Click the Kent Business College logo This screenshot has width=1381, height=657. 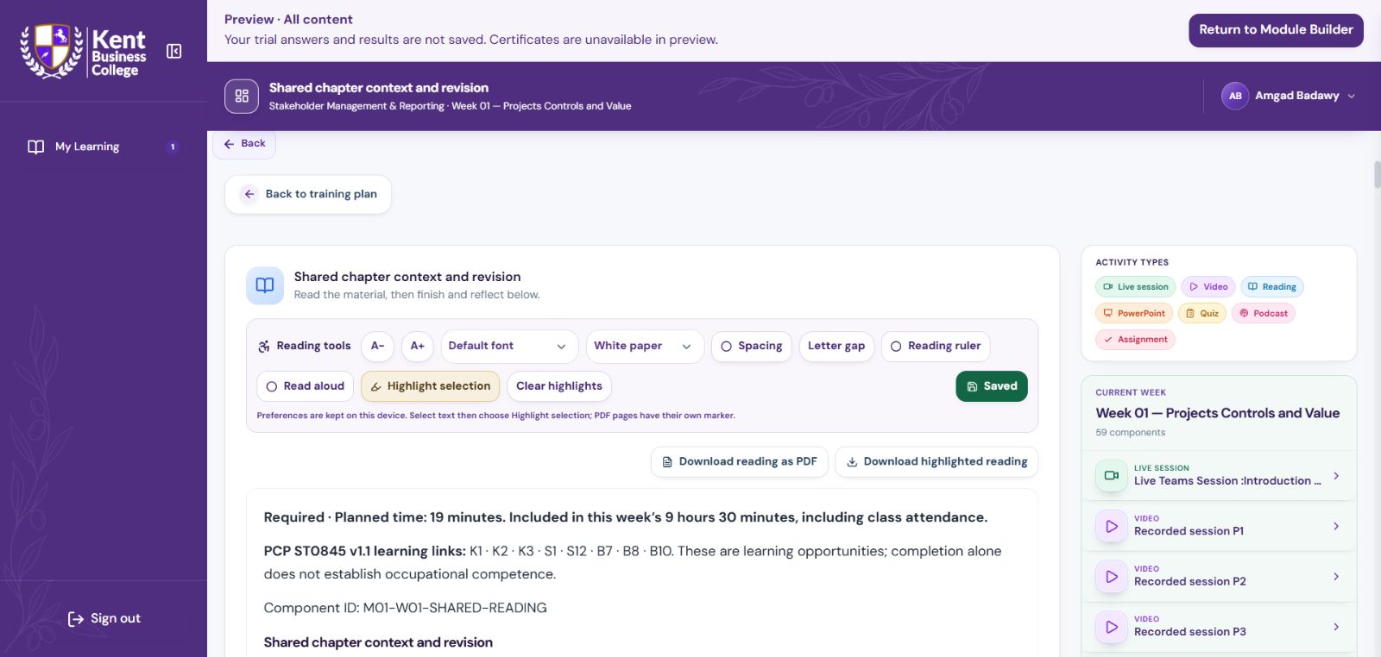(x=84, y=52)
